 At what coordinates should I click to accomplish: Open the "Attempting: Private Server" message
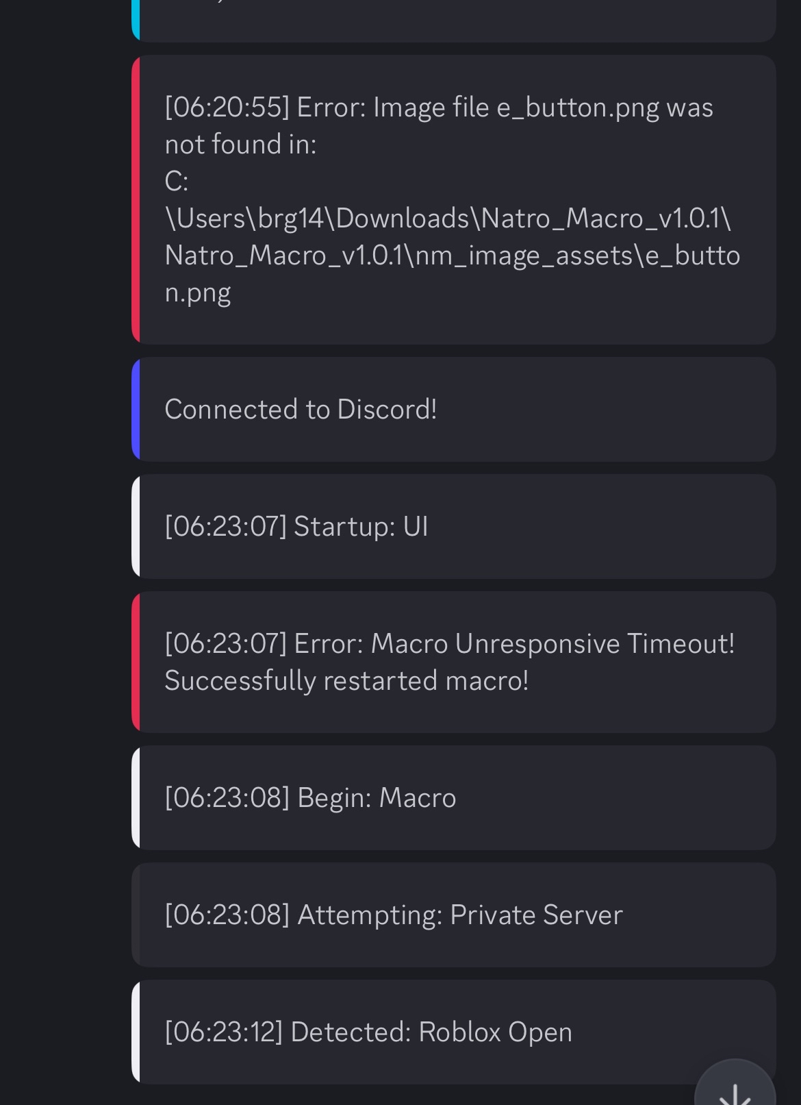394,915
